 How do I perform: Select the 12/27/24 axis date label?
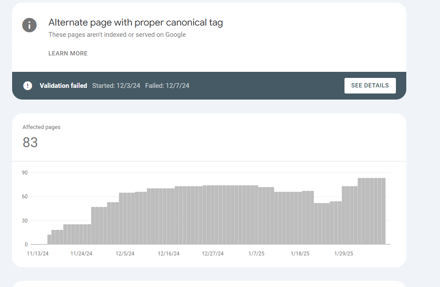point(213,254)
